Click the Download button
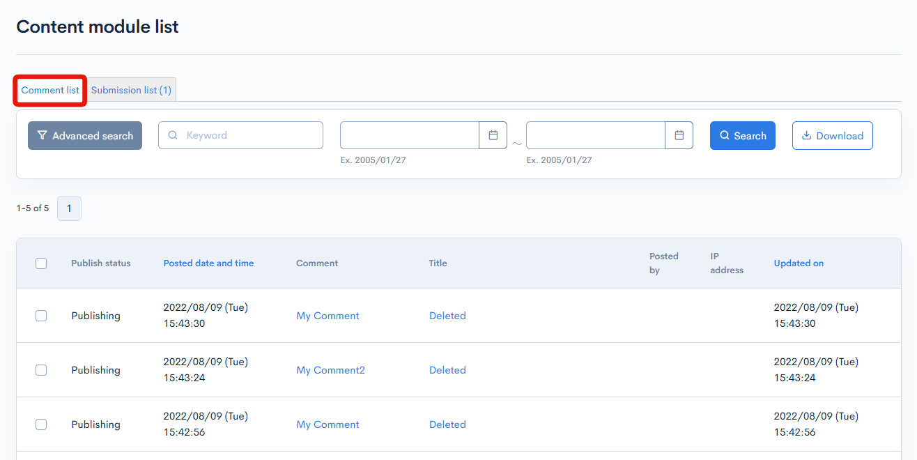 pyautogui.click(x=832, y=135)
